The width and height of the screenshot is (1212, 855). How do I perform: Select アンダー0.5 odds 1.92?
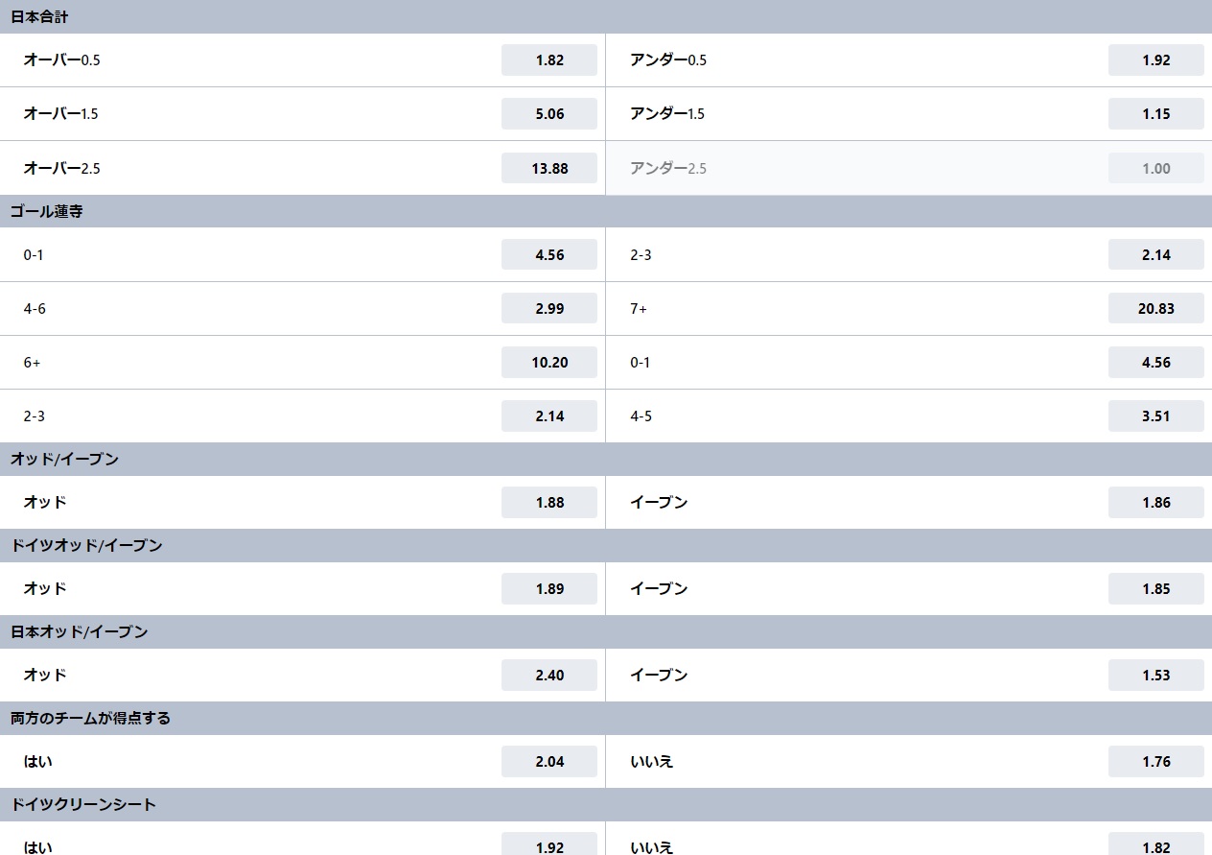(1155, 59)
